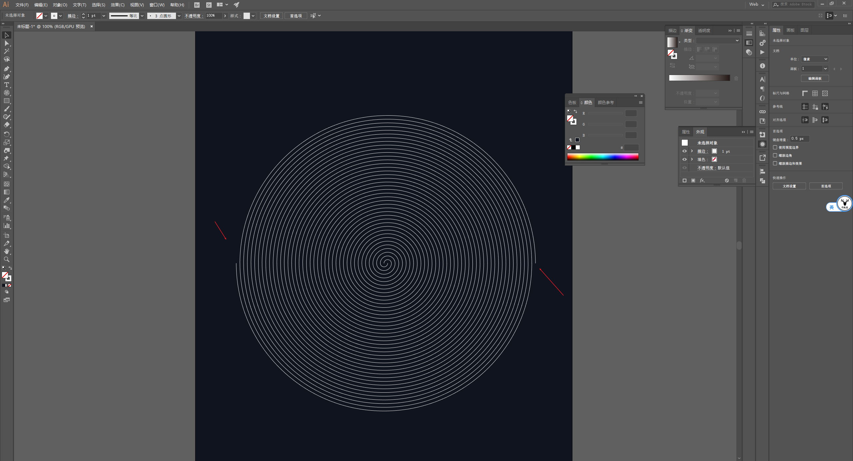
Task: Select the Direct Selection tool
Action: pyautogui.click(x=6, y=43)
